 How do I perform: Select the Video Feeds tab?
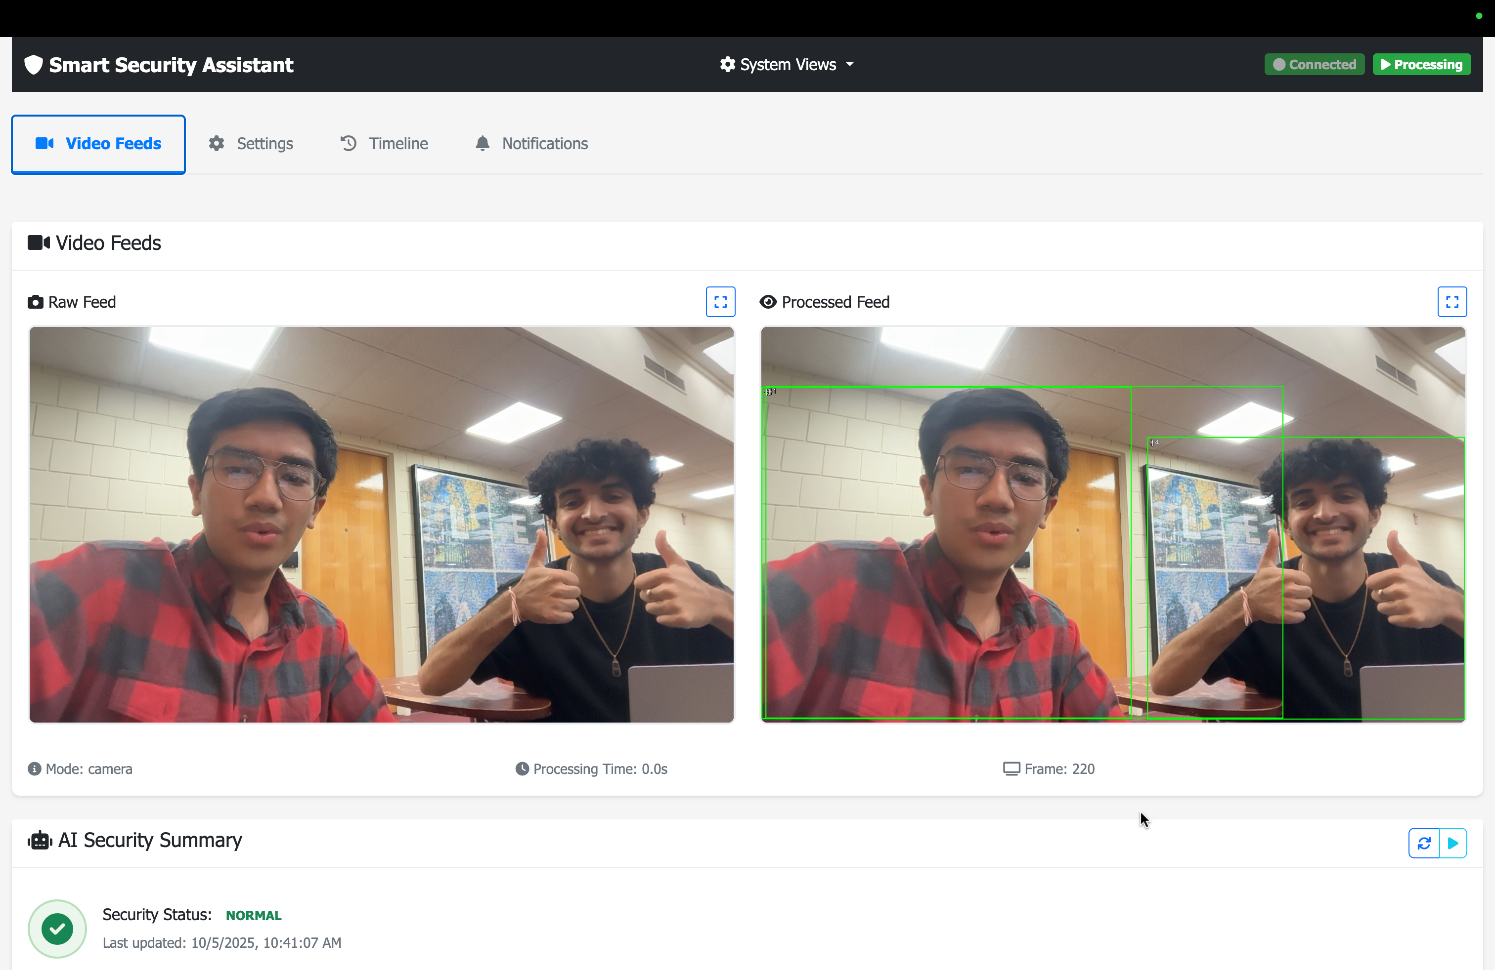(x=98, y=144)
